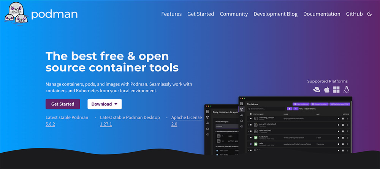
Task: Click Create a container button
Action: click(x=320, y=104)
